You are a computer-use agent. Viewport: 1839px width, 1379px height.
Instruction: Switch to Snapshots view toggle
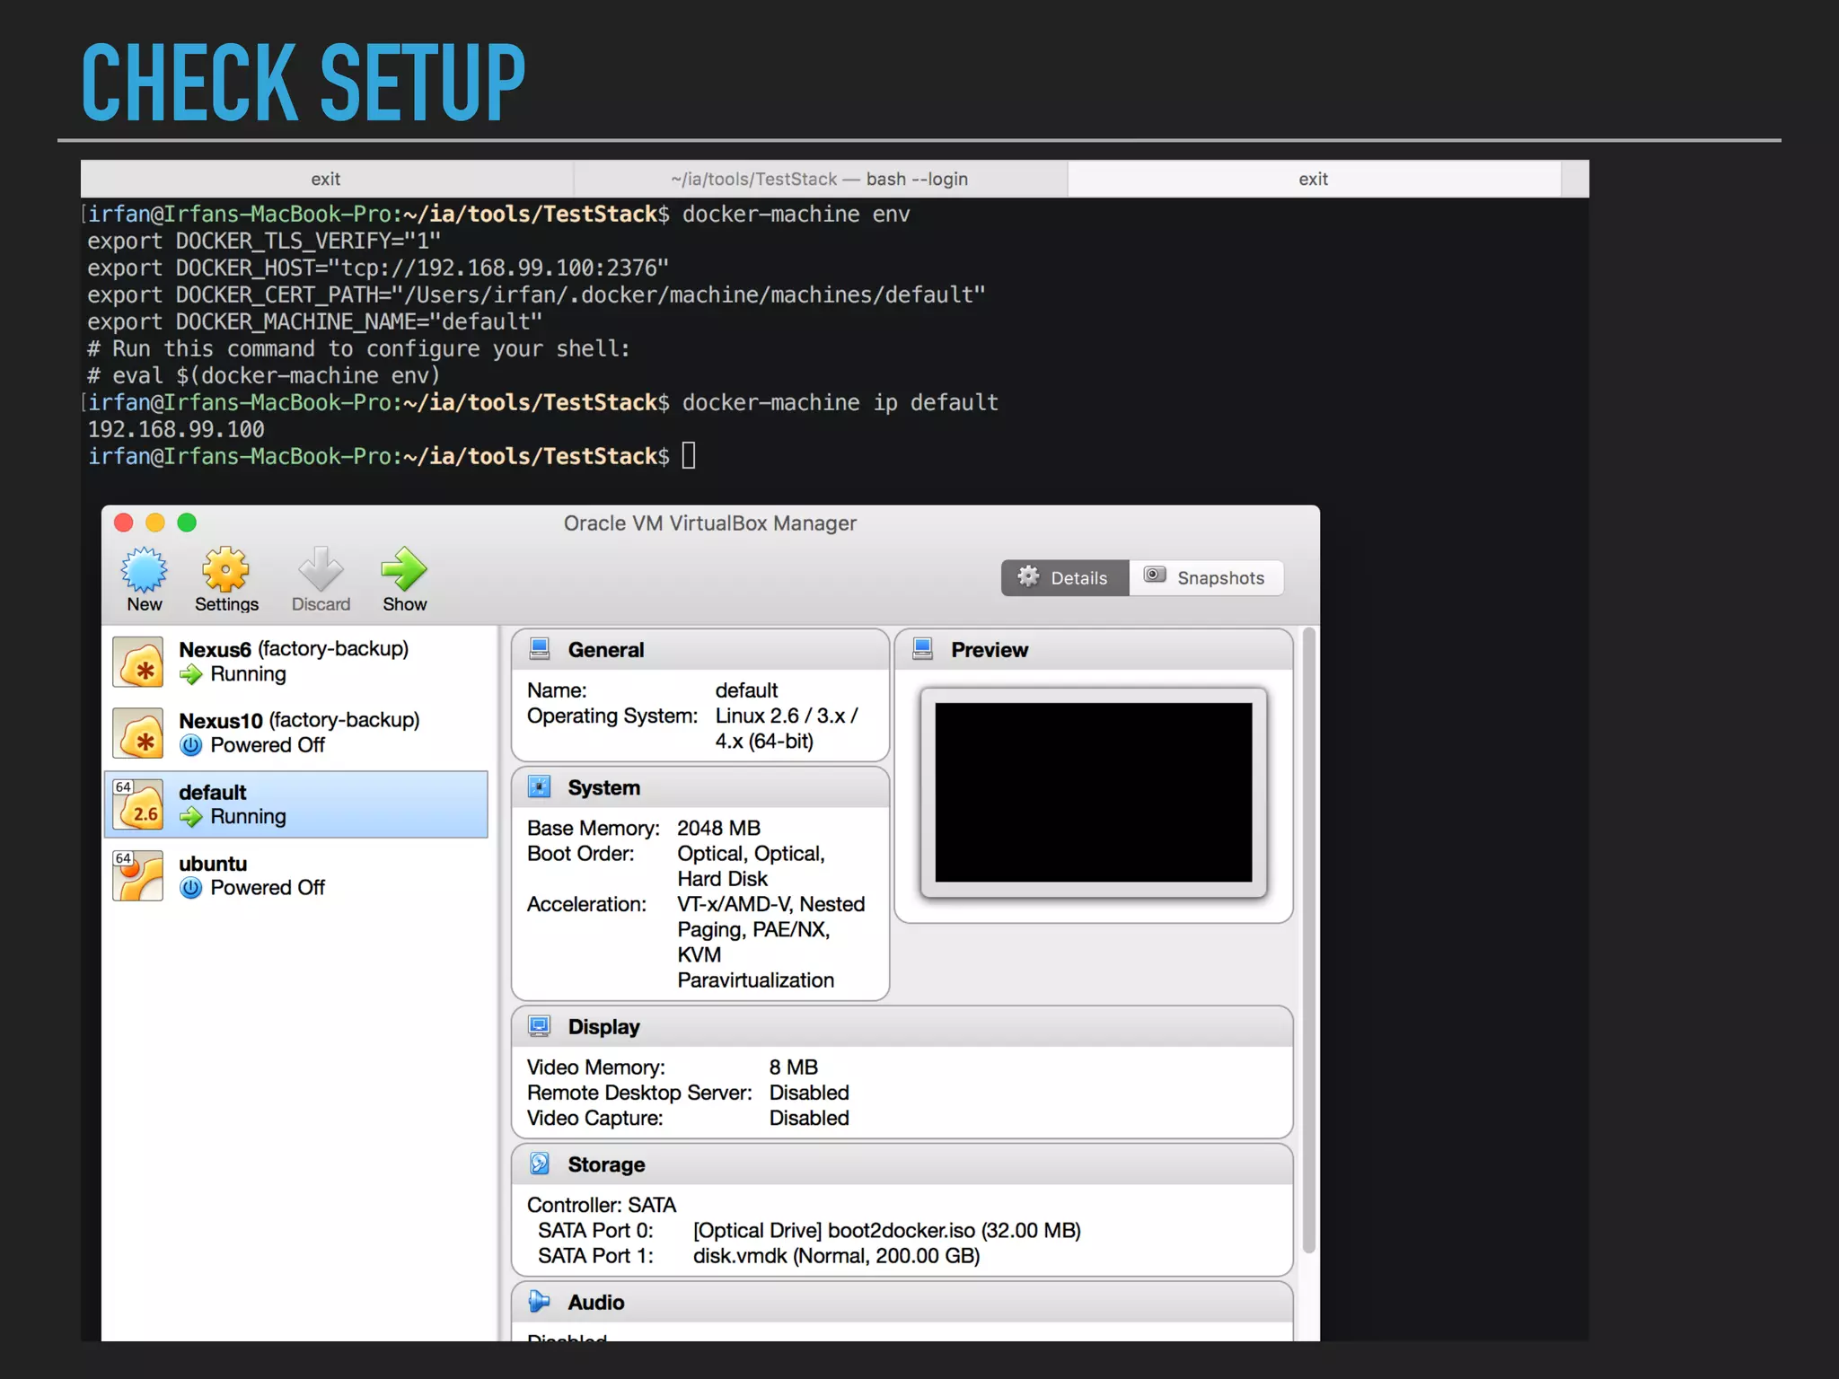[x=1206, y=578]
